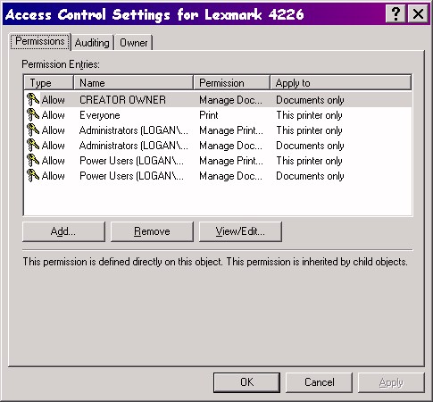Click the Apply to column header
The image size is (433, 402).
[x=341, y=82]
